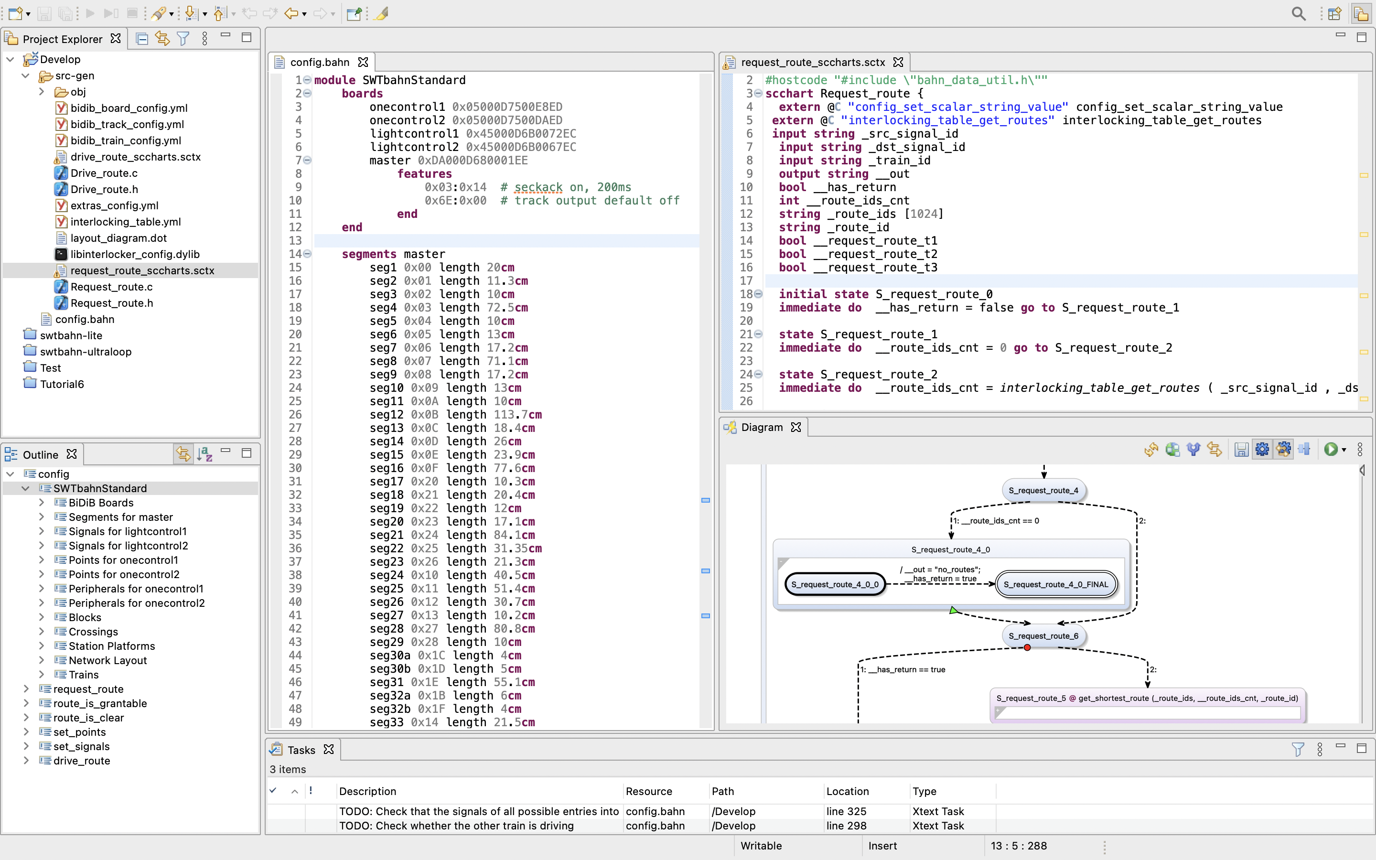Open interlocking_table.yml file

(x=125, y=222)
